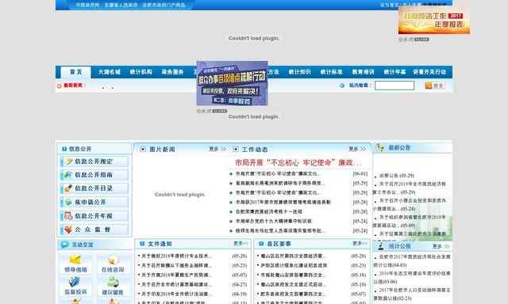Open the 教育培训 menu item
508x304 pixels.
(364, 72)
